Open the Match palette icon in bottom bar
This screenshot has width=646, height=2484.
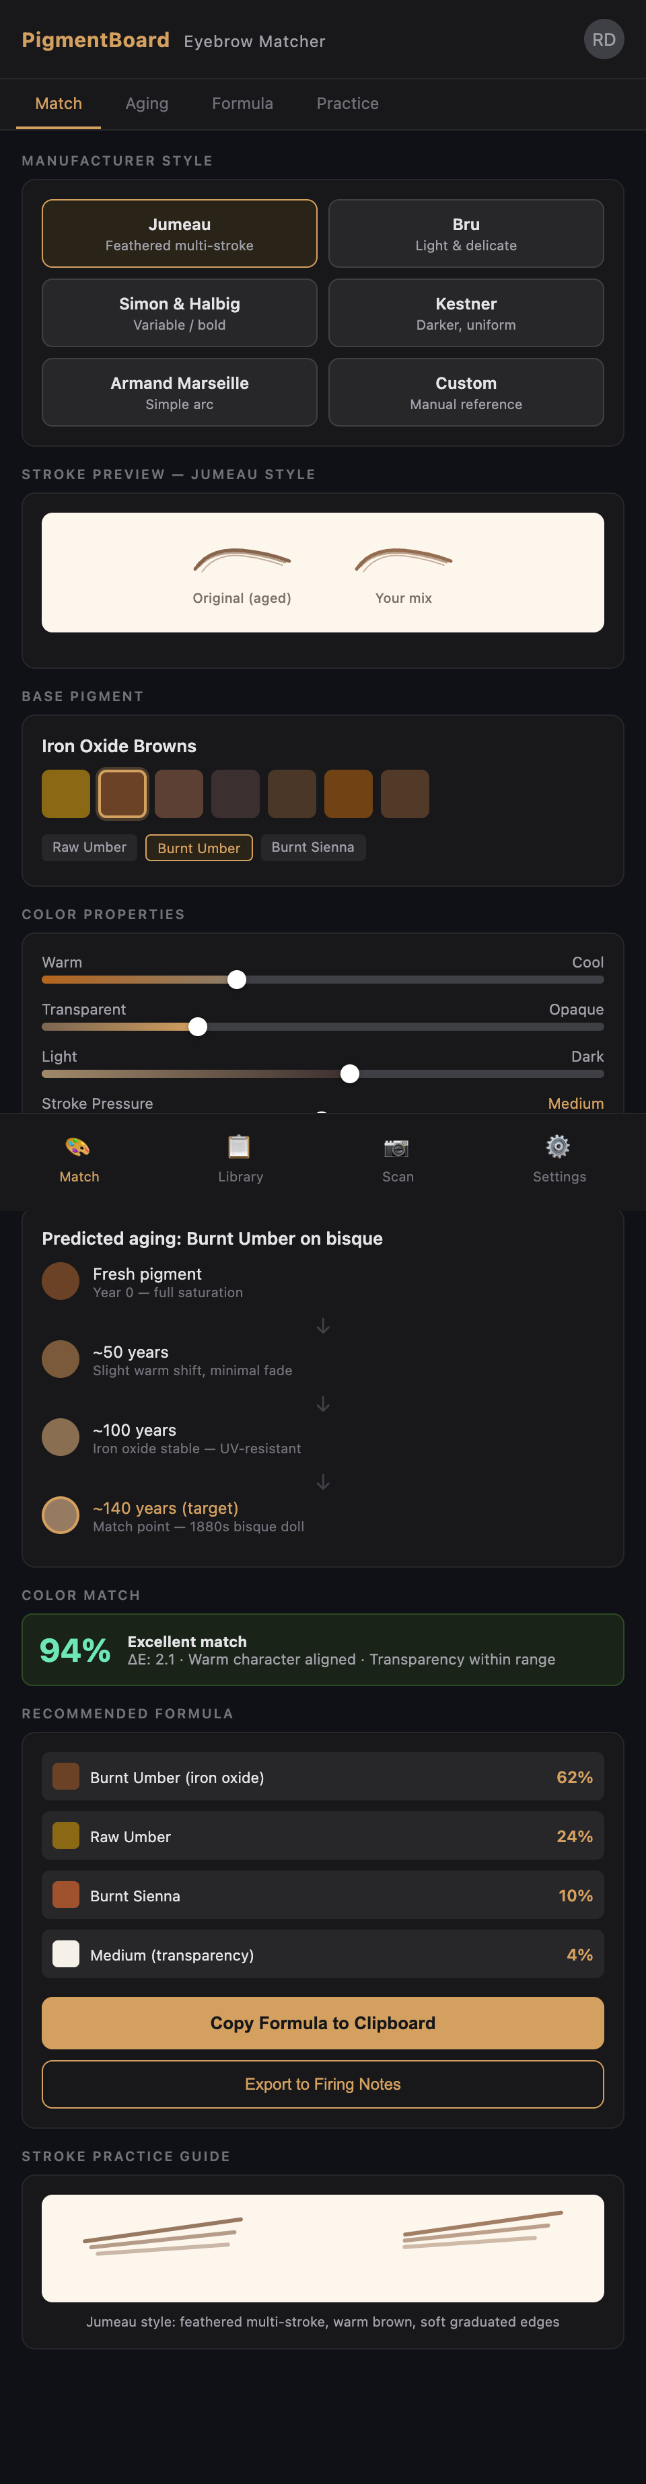point(78,1148)
